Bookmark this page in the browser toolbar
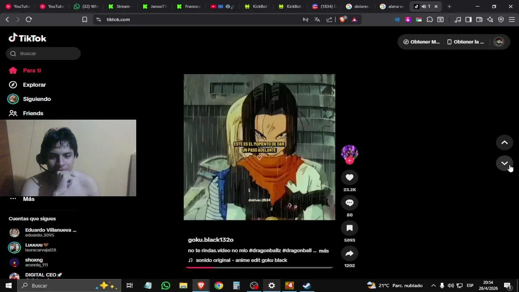519x292 pixels. (85, 19)
